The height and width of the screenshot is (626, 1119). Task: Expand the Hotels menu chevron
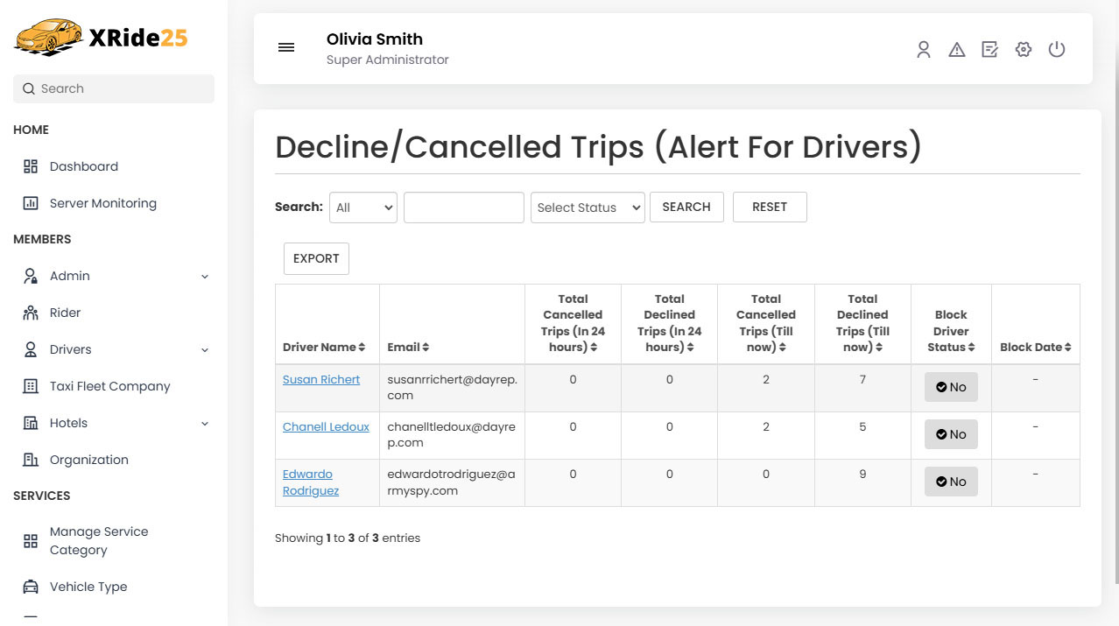[205, 424]
